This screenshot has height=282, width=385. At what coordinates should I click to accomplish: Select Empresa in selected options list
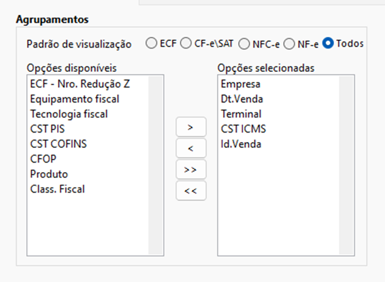pos(241,84)
